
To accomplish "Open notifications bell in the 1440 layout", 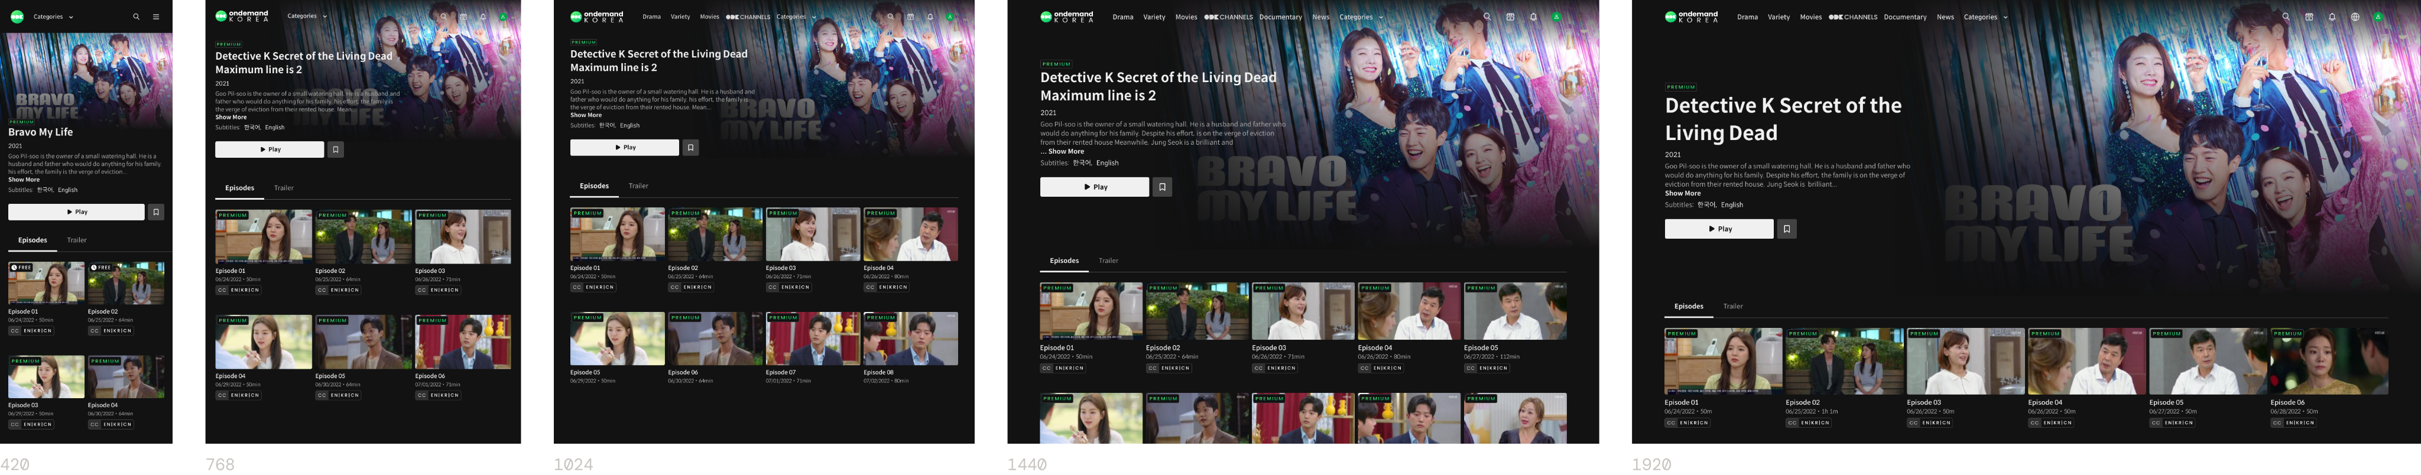I will pos(1533,17).
